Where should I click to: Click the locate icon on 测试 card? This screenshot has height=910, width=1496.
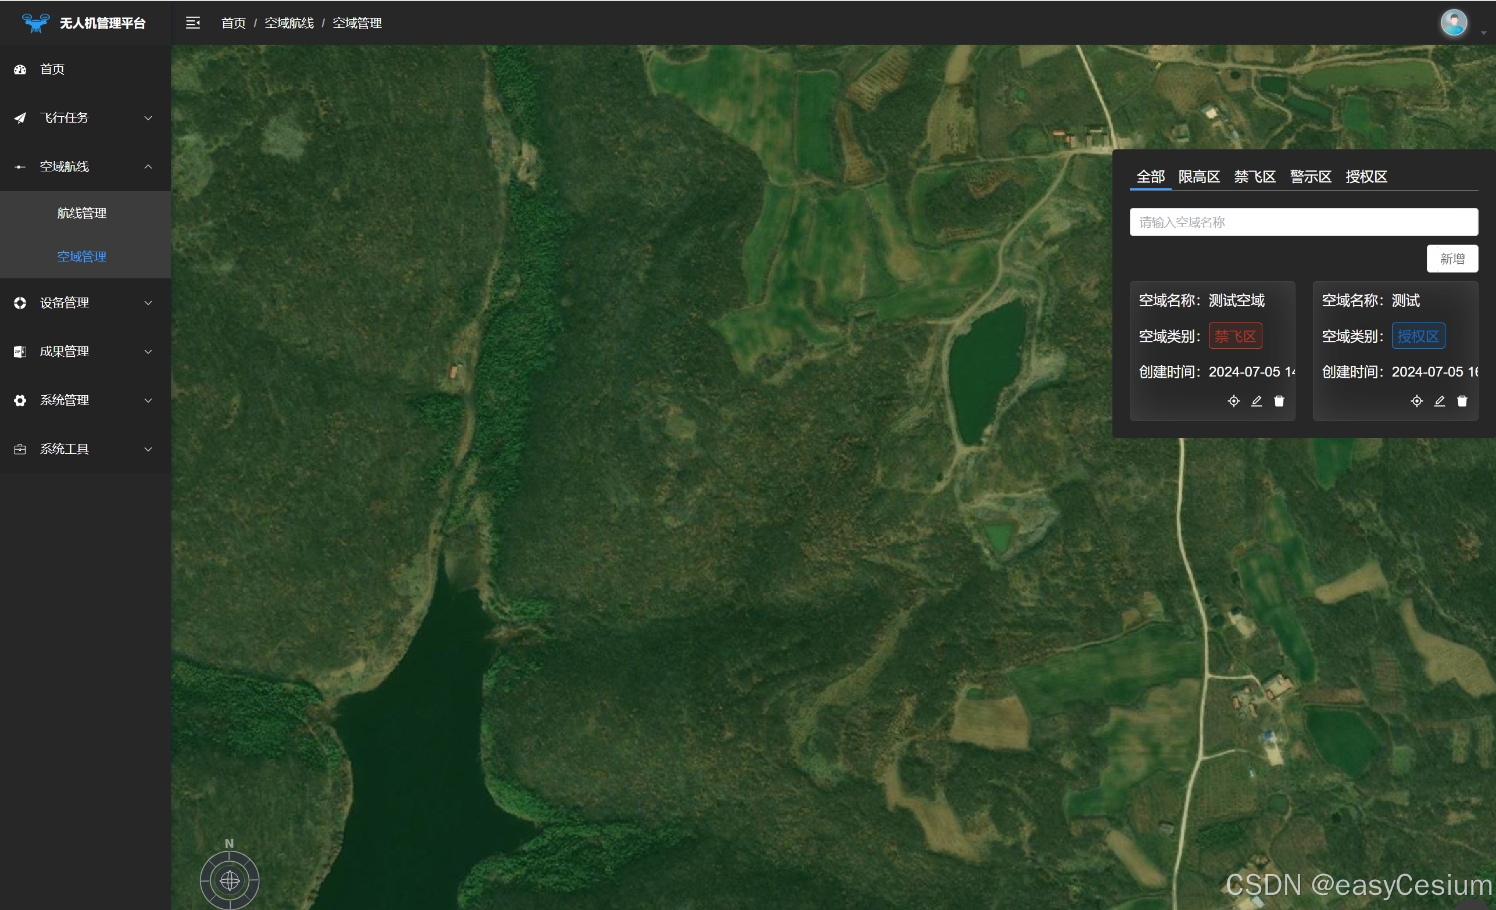pos(1416,402)
